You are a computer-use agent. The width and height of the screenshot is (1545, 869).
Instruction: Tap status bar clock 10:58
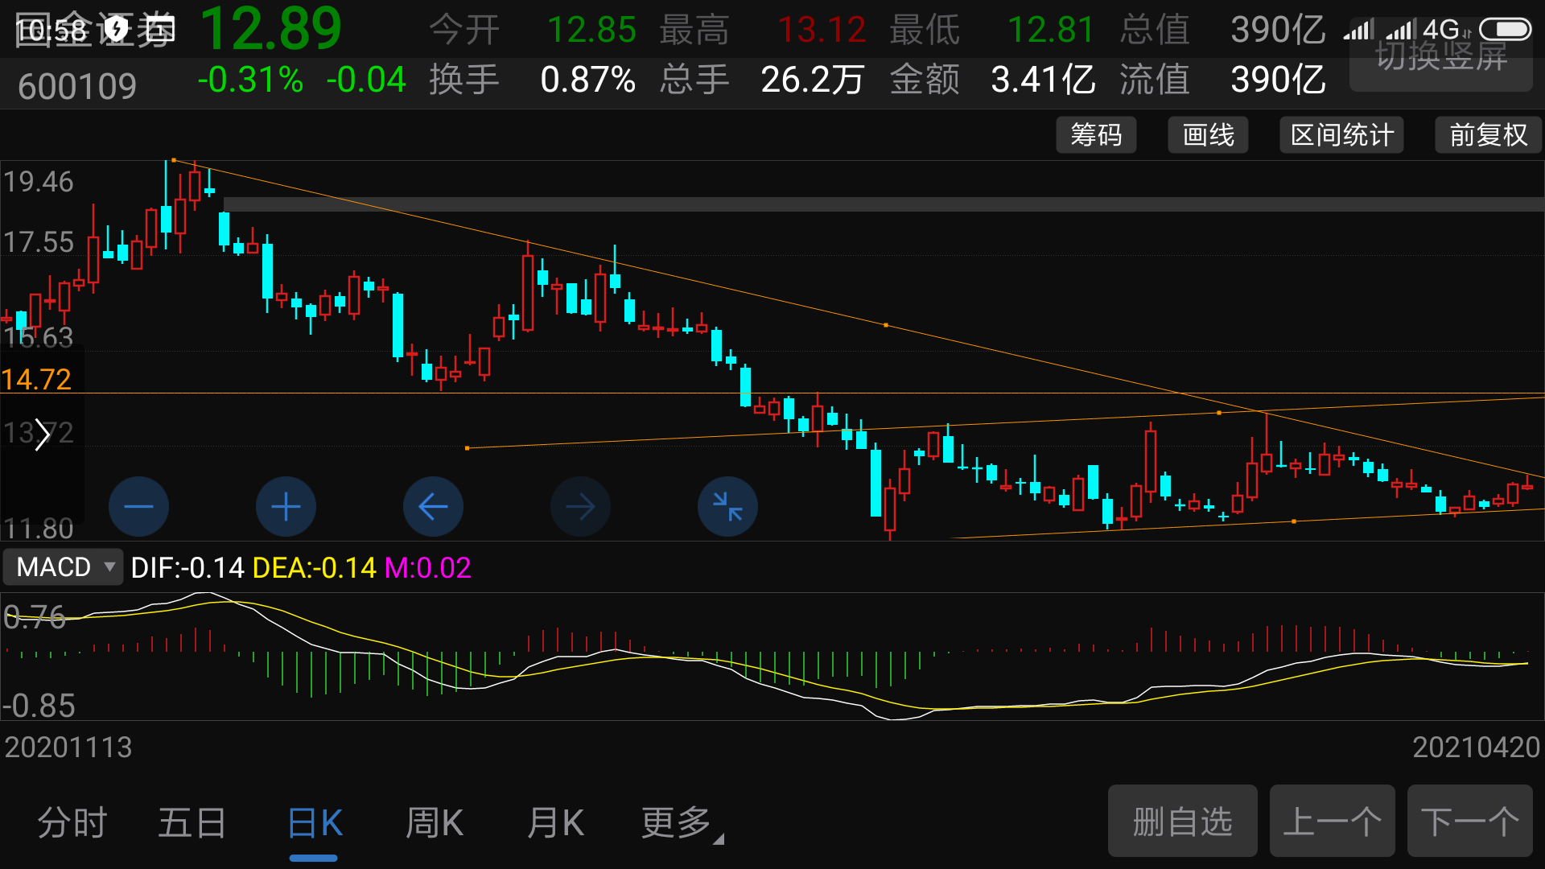[x=51, y=31]
